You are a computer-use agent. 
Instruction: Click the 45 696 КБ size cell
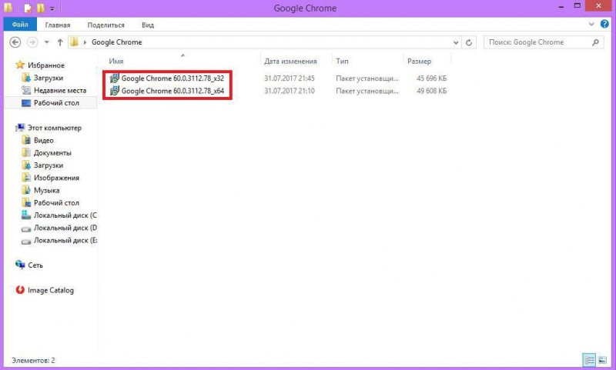tap(431, 78)
